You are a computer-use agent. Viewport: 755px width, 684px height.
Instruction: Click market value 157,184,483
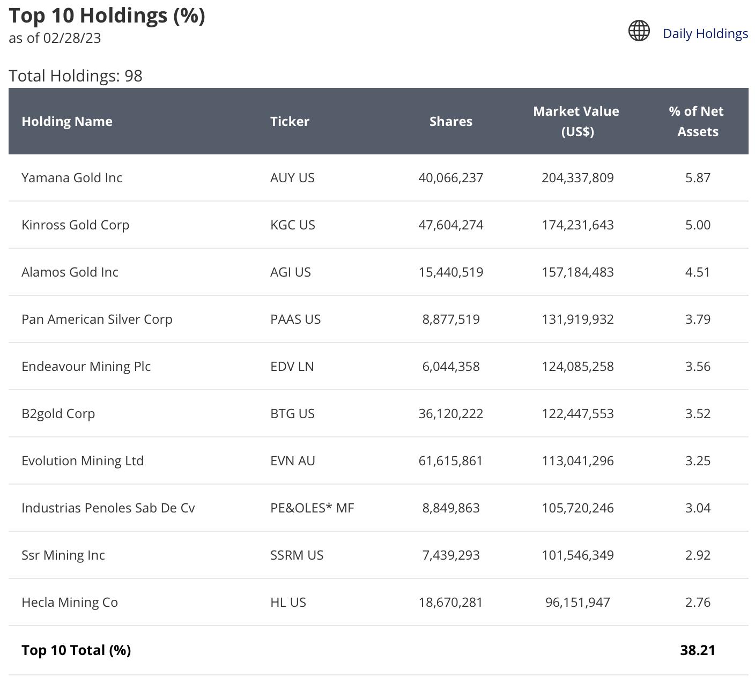tap(578, 272)
